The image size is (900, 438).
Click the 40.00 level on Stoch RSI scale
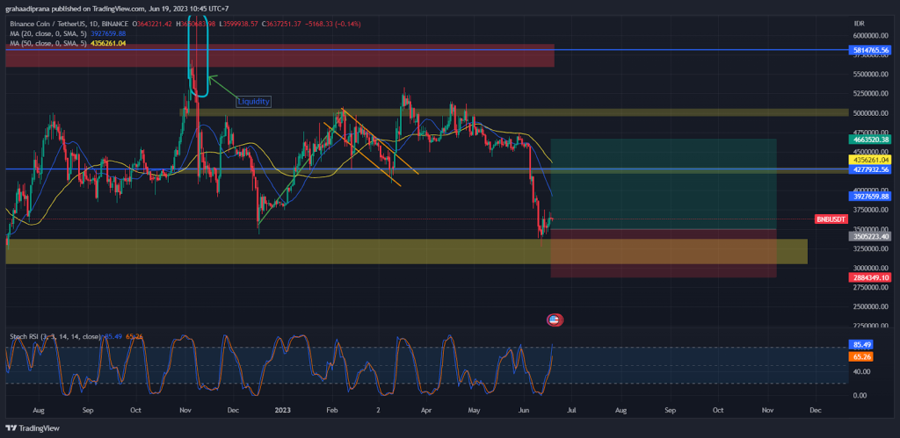point(861,371)
